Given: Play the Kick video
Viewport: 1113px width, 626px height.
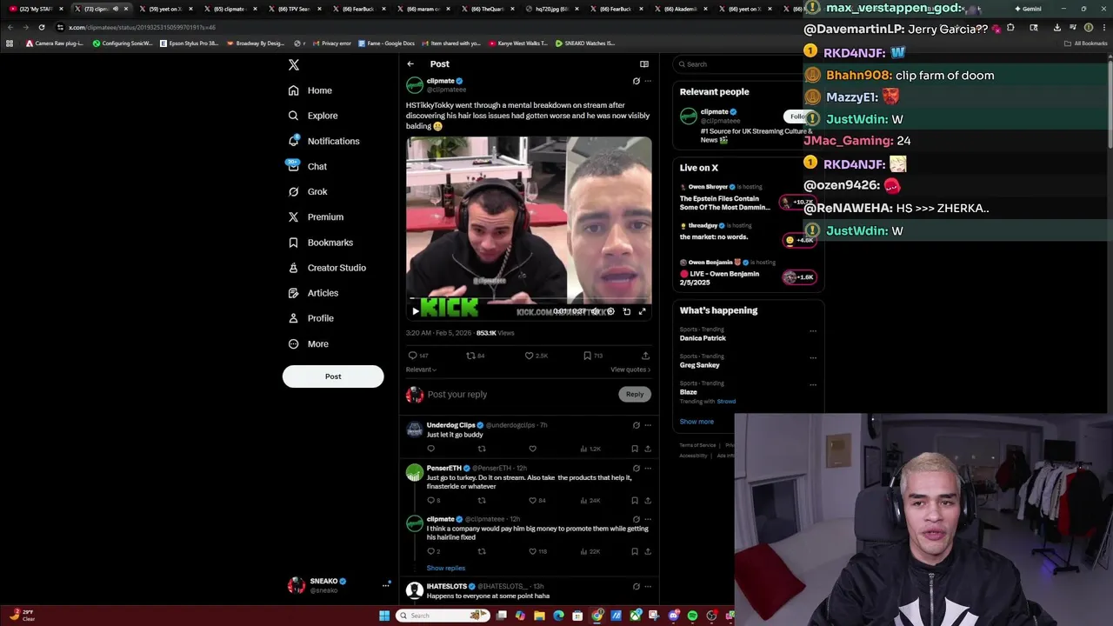Looking at the screenshot, I should point(416,310).
